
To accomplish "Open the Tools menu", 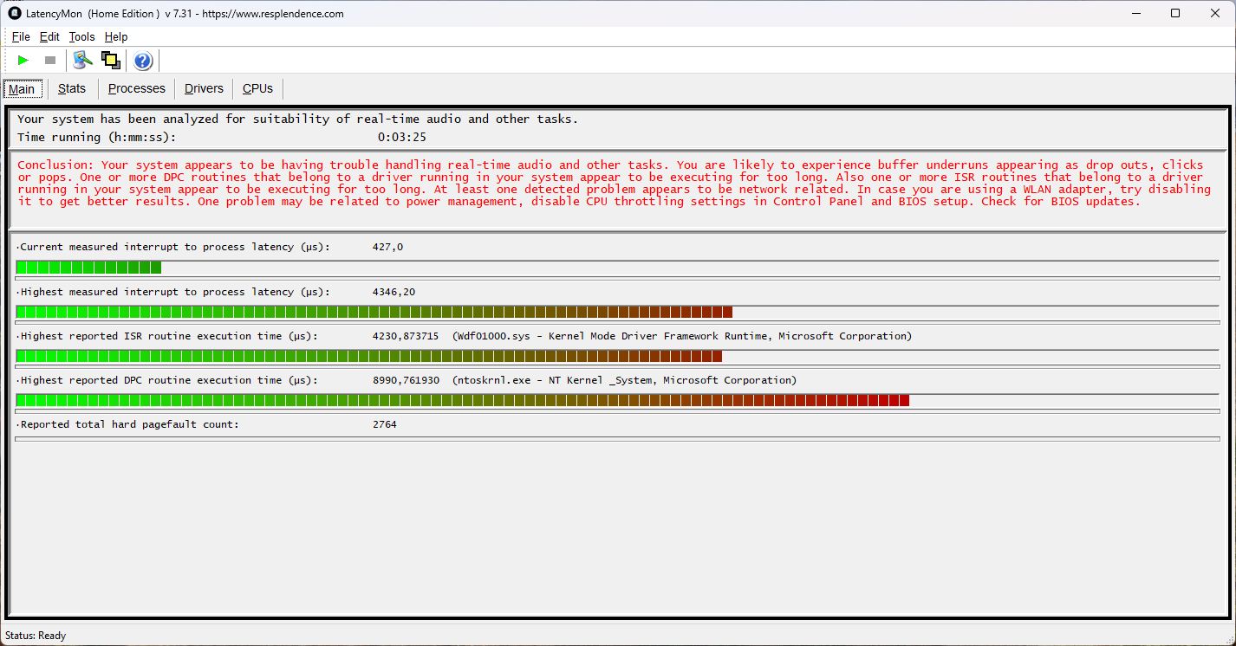I will click(x=81, y=36).
